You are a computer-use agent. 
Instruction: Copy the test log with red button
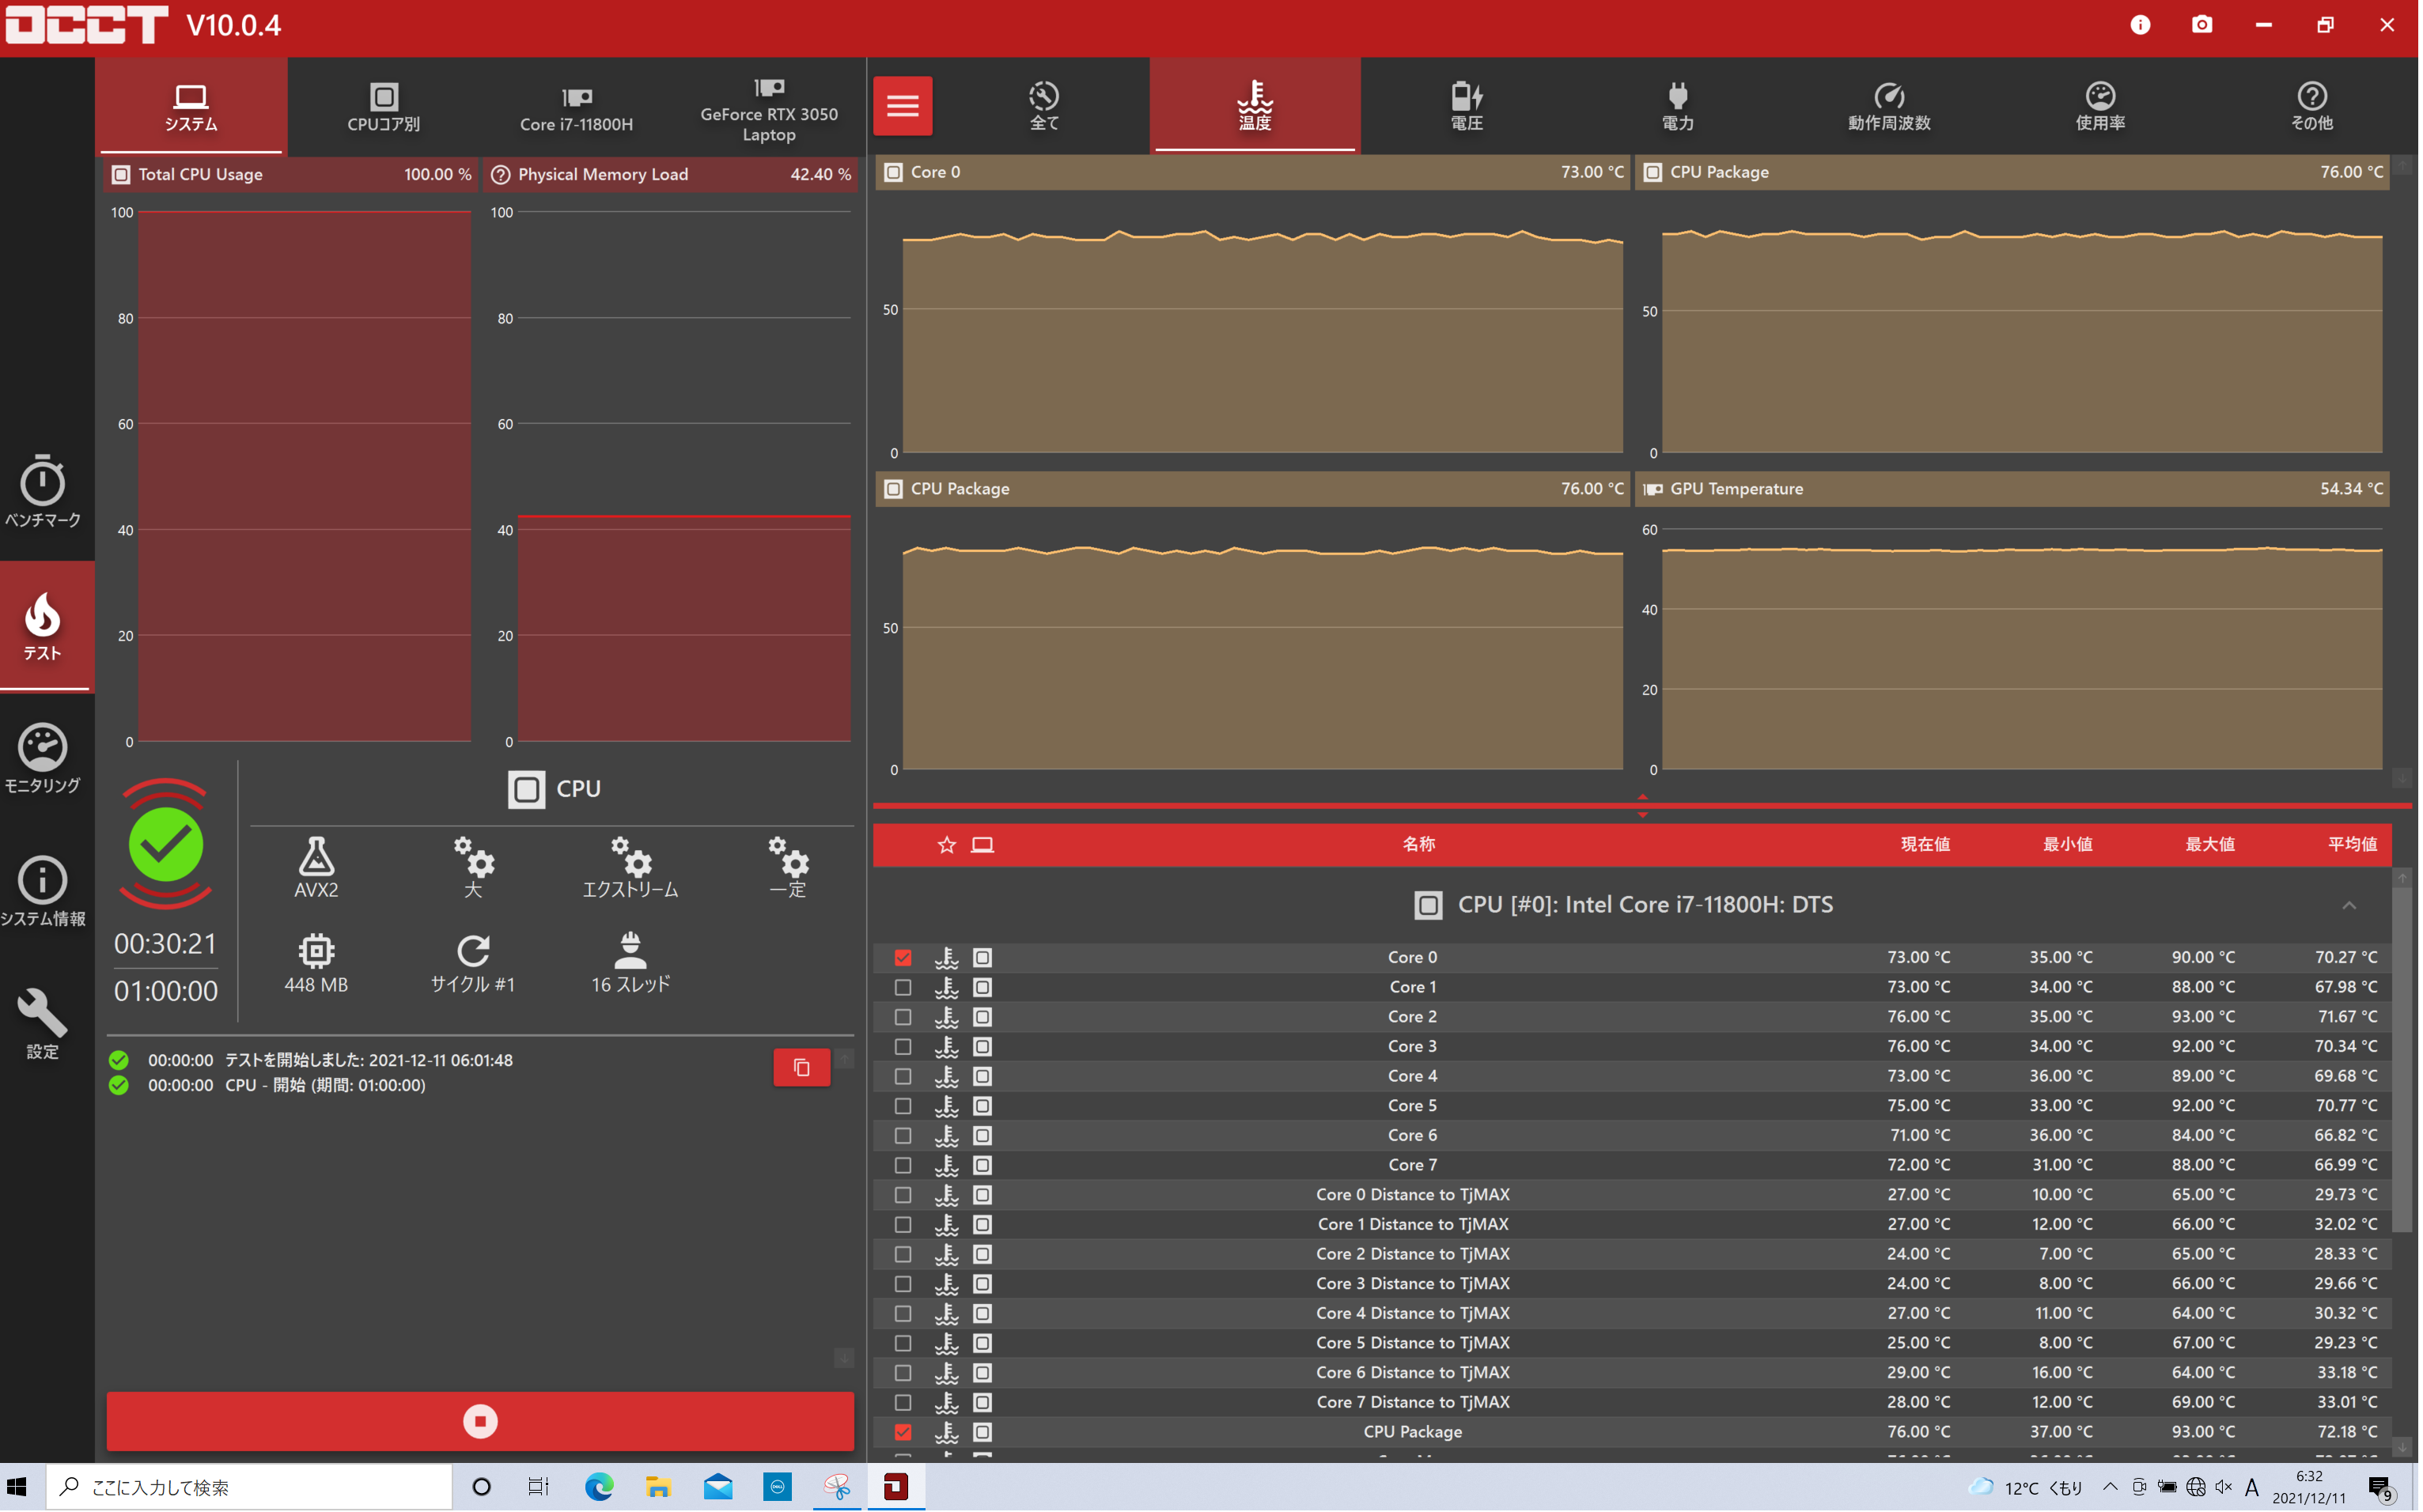point(802,1067)
